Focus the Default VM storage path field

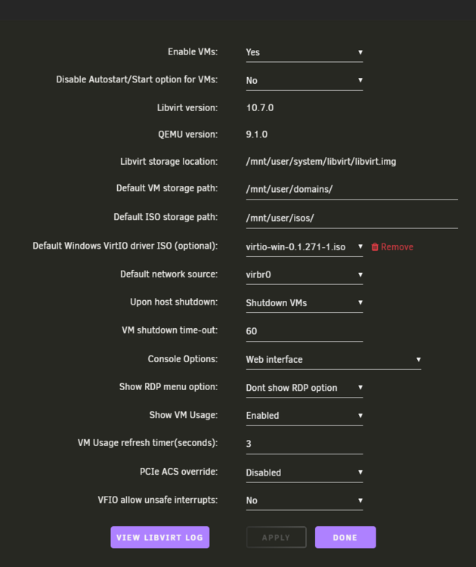point(351,190)
